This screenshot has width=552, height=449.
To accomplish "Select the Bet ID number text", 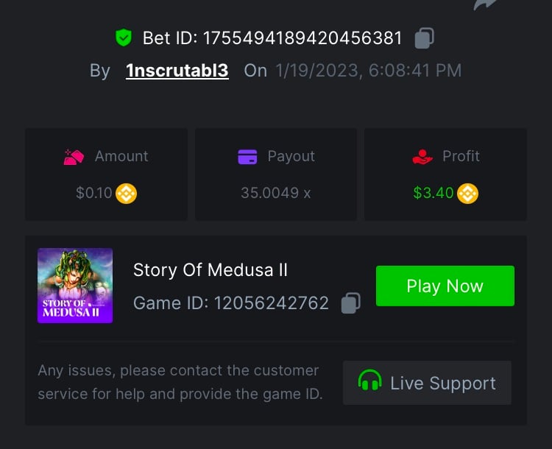I will [x=302, y=38].
